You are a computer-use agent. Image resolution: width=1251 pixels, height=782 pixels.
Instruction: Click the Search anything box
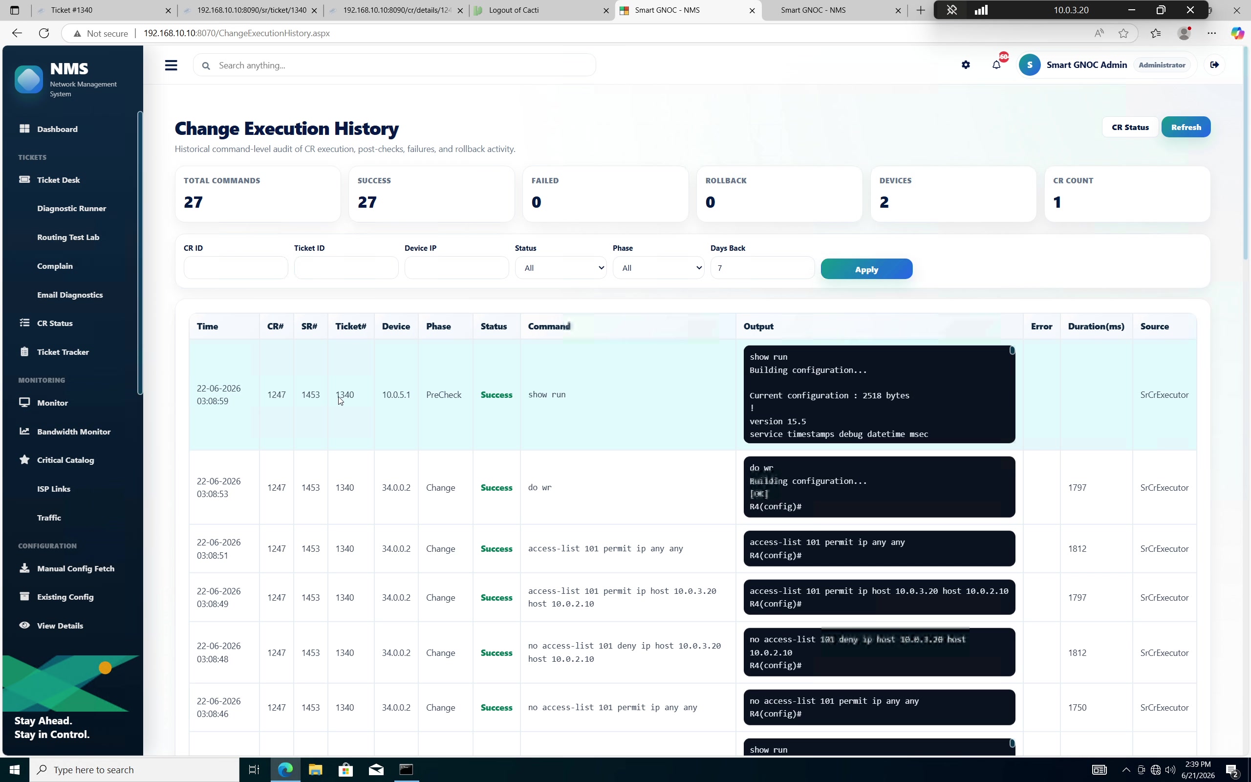[394, 65]
